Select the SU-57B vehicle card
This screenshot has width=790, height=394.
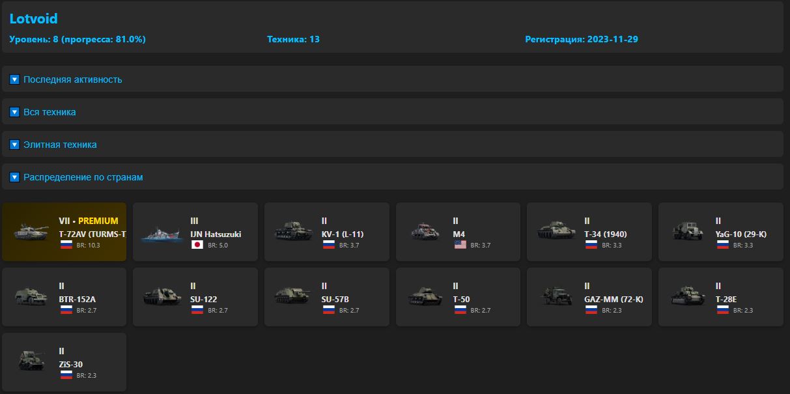click(326, 297)
